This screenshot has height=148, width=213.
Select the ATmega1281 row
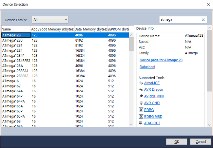tap(65, 46)
